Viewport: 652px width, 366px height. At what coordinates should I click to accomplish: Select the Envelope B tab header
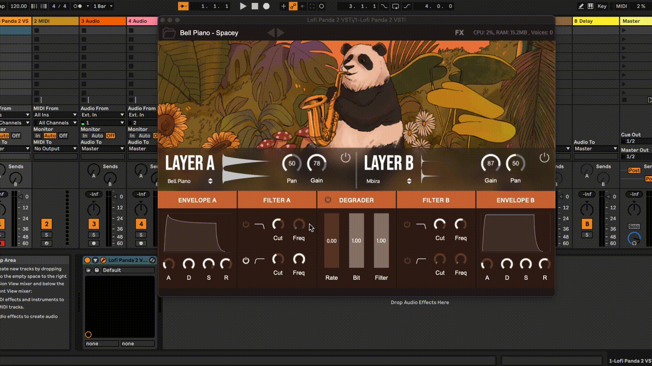515,200
